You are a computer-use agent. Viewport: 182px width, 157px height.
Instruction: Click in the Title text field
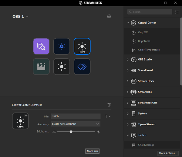(x=76, y=116)
